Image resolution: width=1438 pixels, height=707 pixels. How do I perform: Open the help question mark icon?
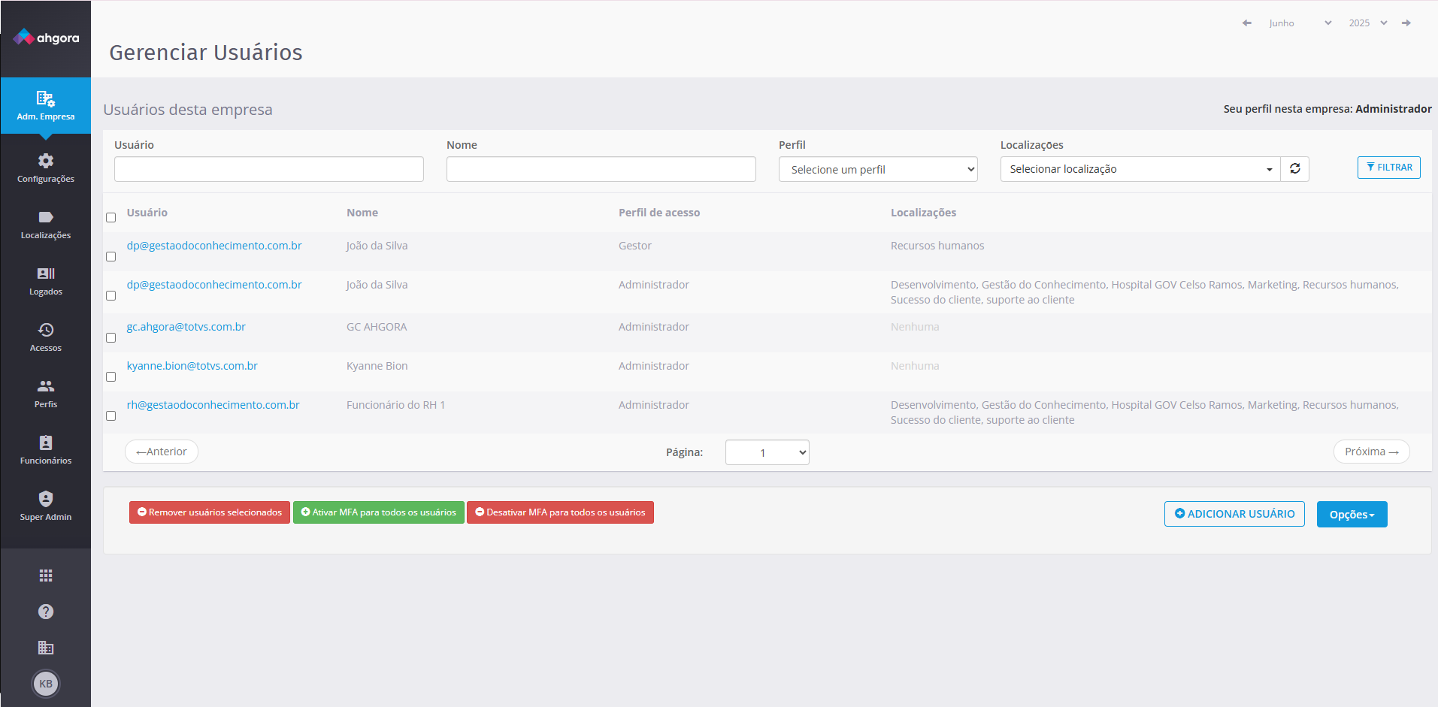(46, 612)
